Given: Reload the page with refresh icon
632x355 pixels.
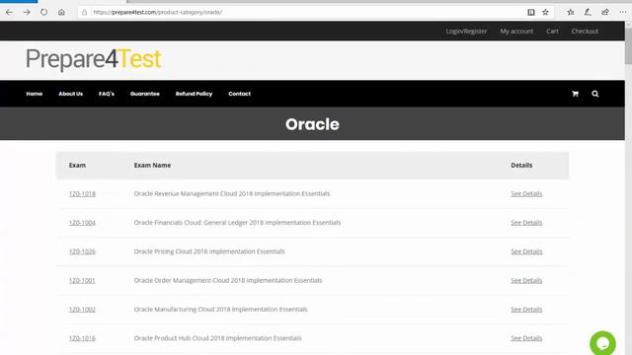Looking at the screenshot, I should click(x=43, y=12).
